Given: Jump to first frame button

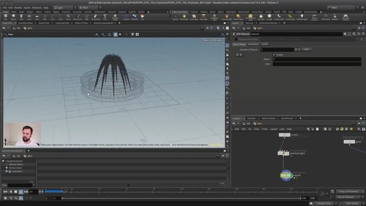Looking at the screenshot, I should pyautogui.click(x=5, y=192).
